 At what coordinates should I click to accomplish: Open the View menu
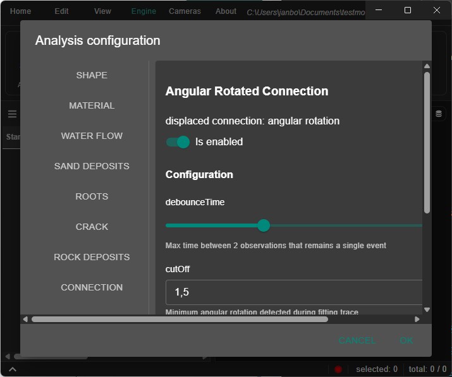(x=102, y=11)
